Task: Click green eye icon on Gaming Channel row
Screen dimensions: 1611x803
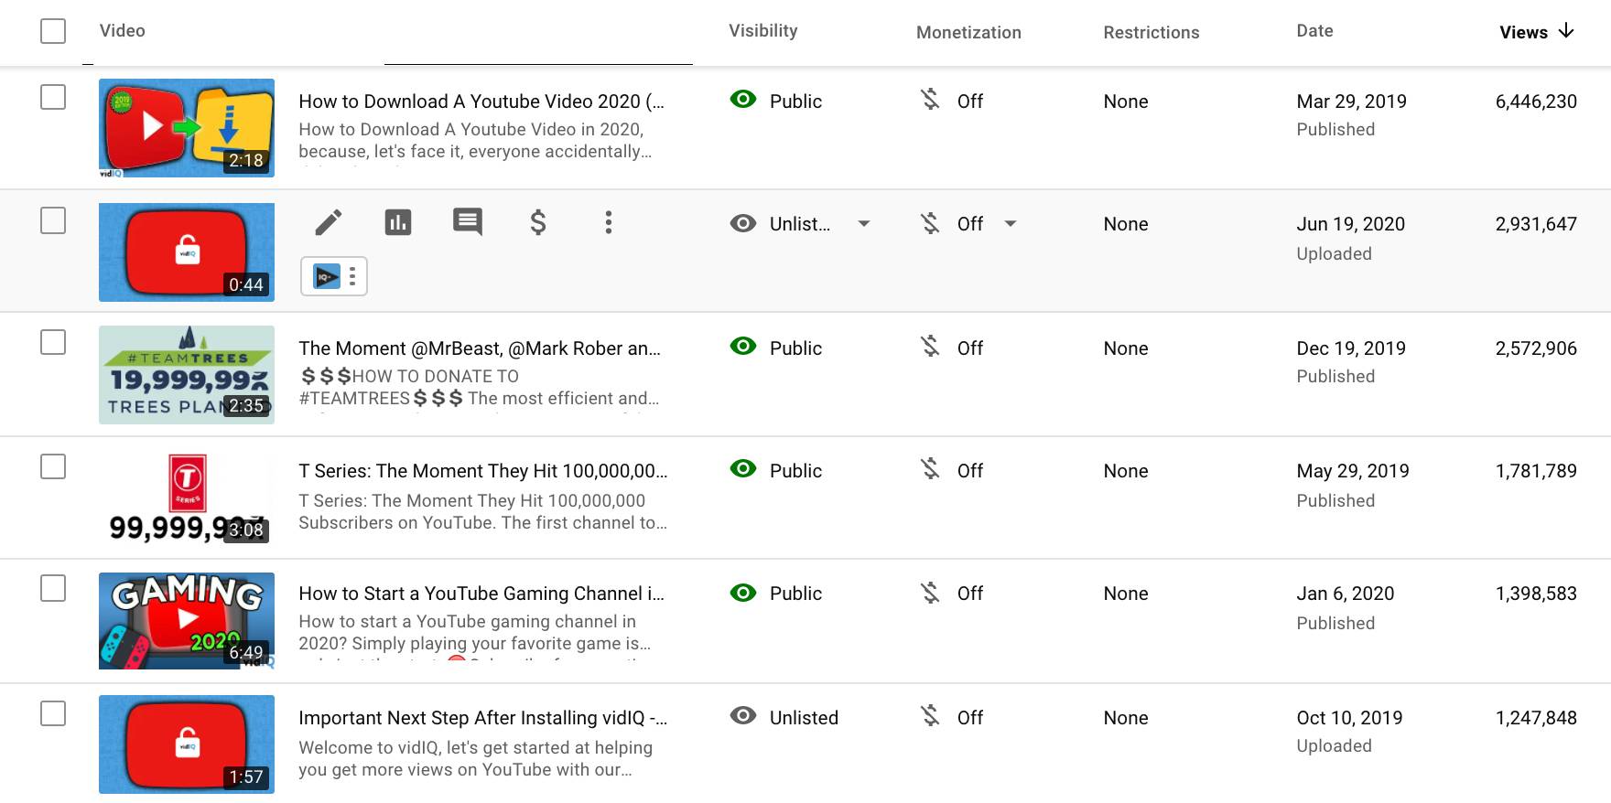Action: 743,593
